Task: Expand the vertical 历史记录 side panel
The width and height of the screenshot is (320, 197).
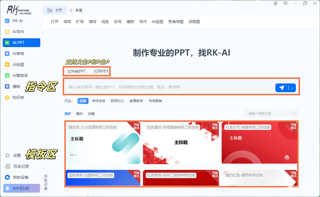Action: [46, 182]
